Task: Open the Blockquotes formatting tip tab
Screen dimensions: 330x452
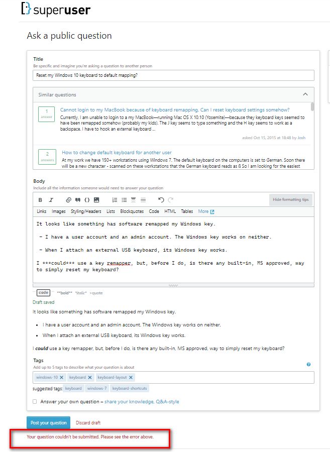Action: pyautogui.click(x=132, y=211)
